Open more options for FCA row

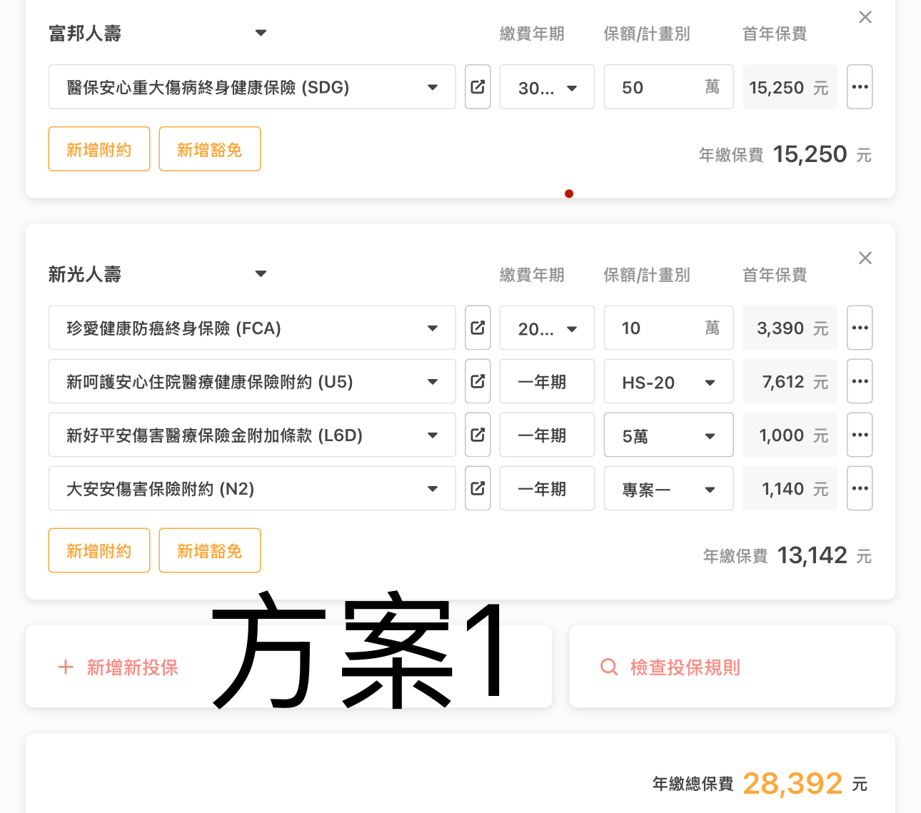[x=860, y=328]
